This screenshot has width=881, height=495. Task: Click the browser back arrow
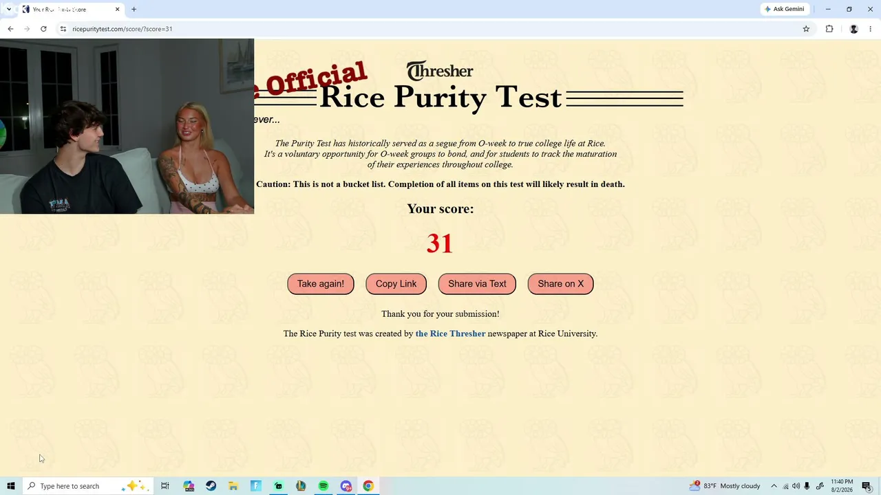click(x=10, y=29)
